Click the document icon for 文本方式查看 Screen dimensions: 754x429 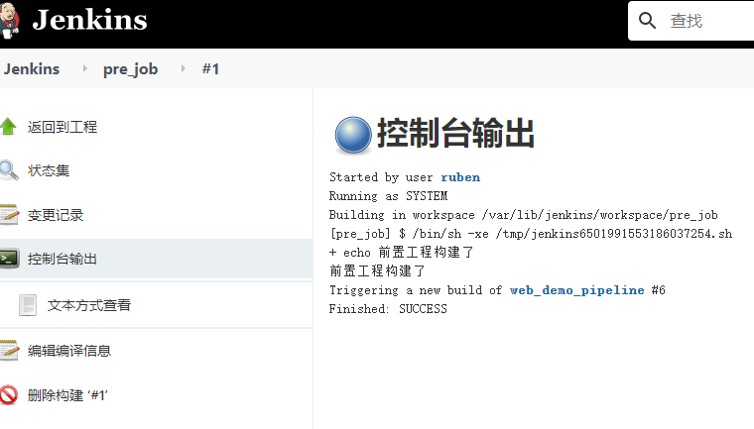[29, 305]
